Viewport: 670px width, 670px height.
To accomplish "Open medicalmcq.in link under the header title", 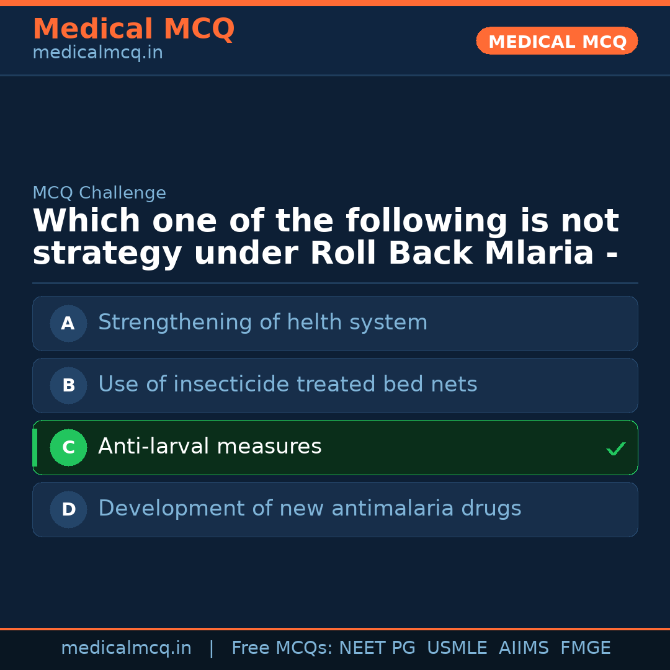I will click(97, 53).
